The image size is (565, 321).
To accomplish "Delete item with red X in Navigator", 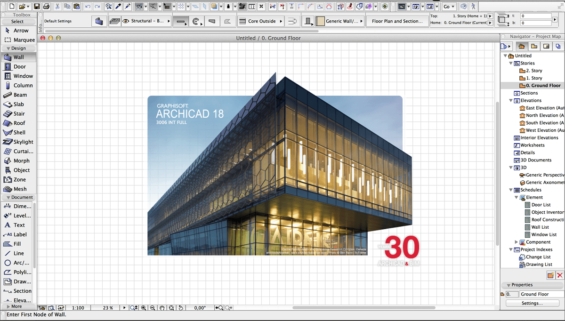I will (560, 275).
